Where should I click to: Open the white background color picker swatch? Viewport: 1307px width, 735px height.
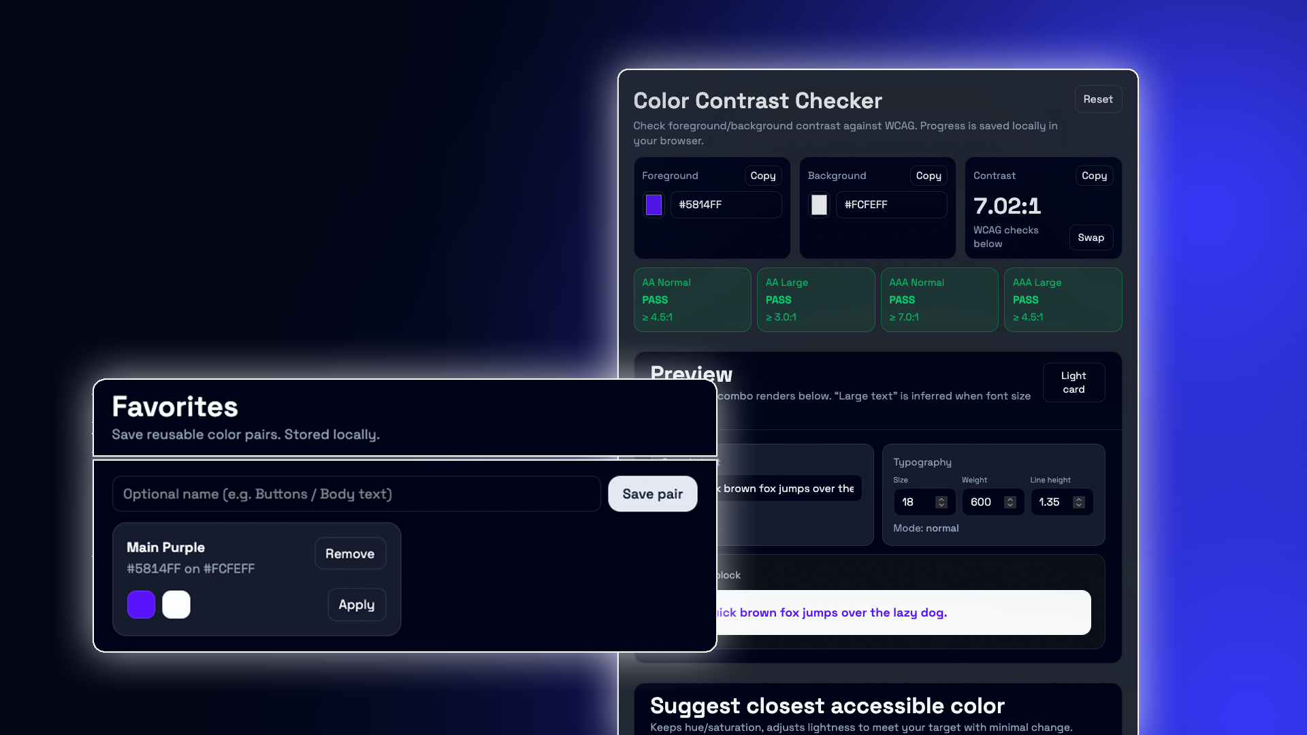[819, 204]
